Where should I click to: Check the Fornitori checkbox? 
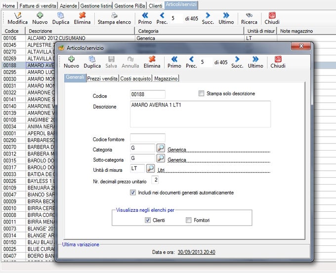[189, 220]
